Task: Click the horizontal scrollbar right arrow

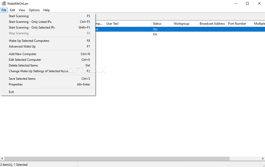Action: point(263,158)
